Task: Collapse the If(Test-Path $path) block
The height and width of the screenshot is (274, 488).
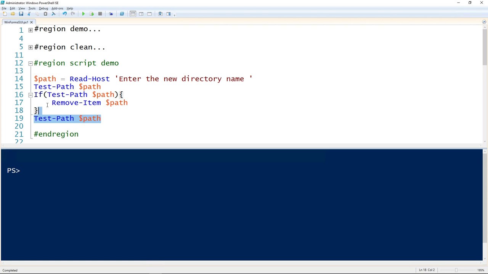Action: click(30, 95)
